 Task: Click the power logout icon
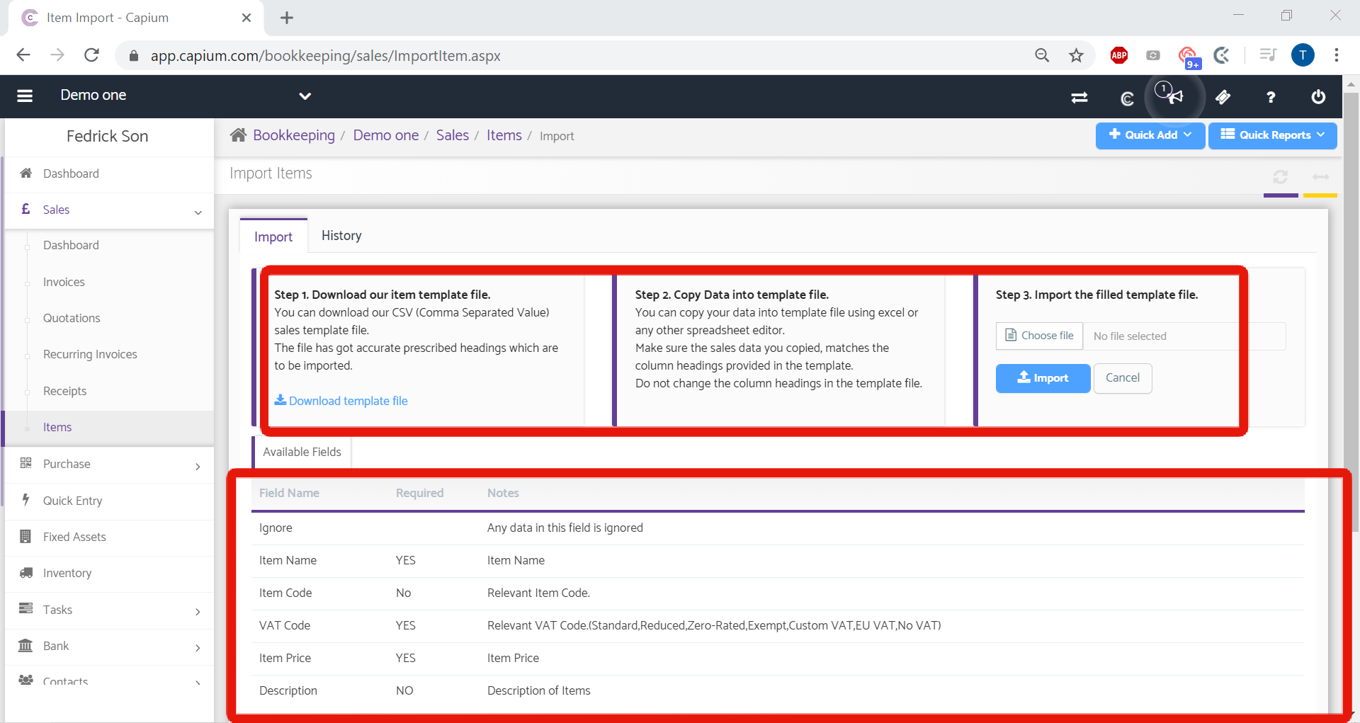click(1318, 96)
